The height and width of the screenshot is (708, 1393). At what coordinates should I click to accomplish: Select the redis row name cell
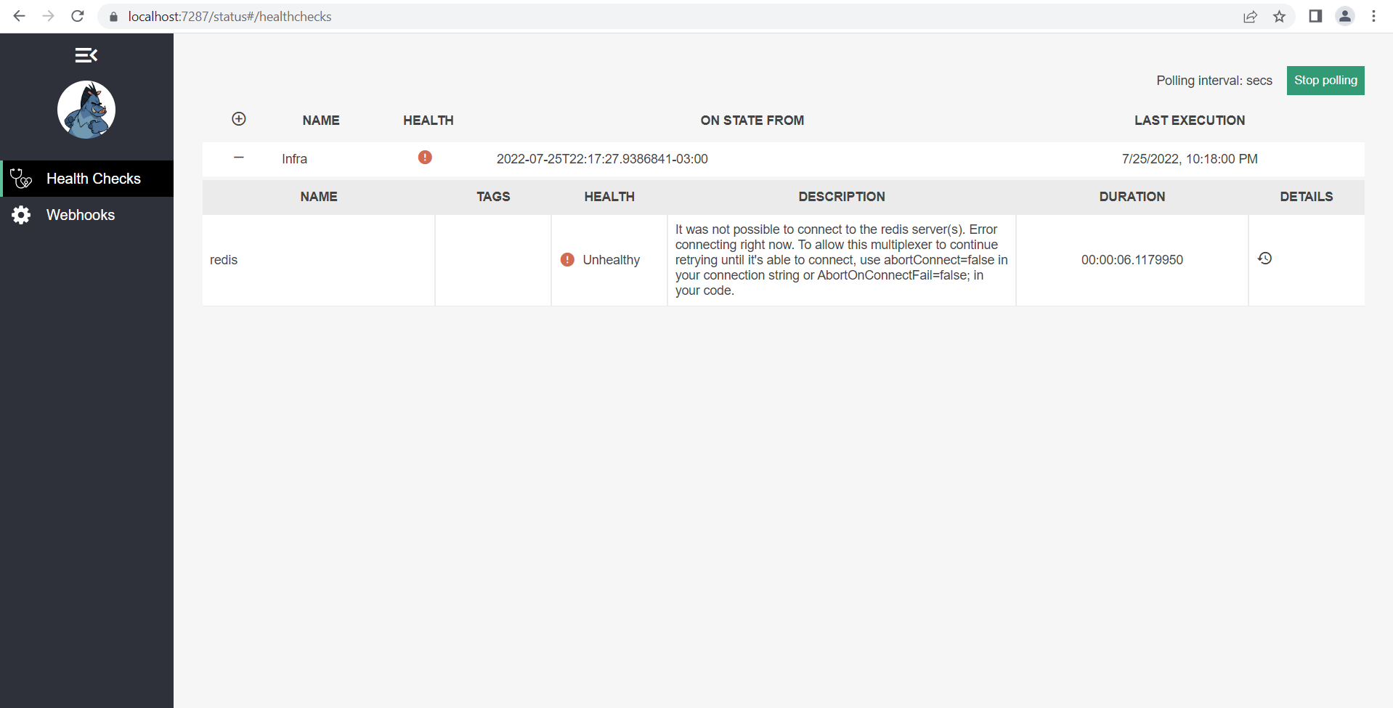click(224, 260)
